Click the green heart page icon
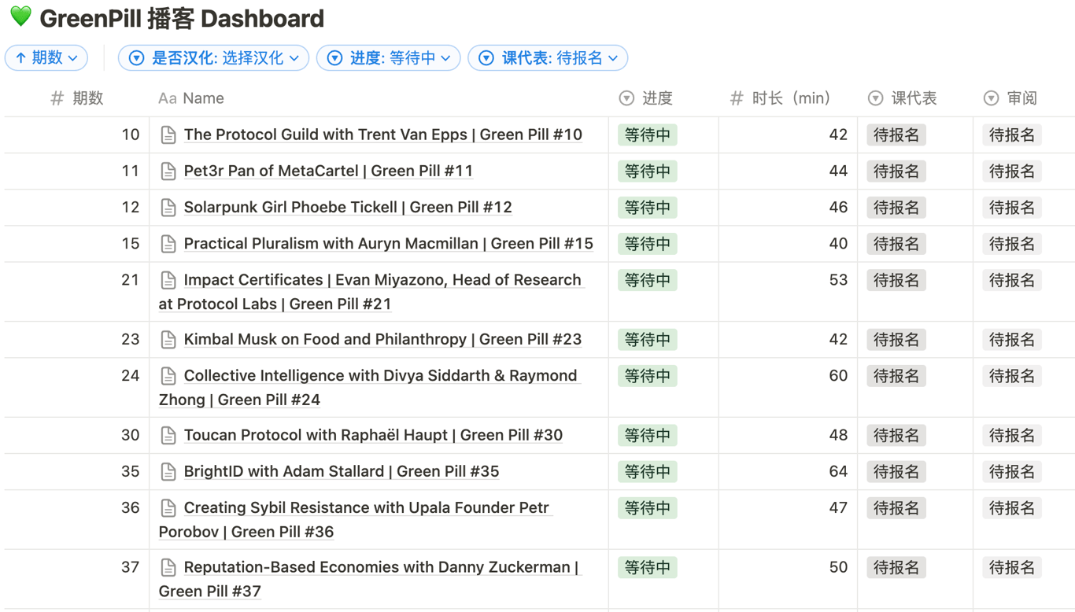 pos(21,17)
